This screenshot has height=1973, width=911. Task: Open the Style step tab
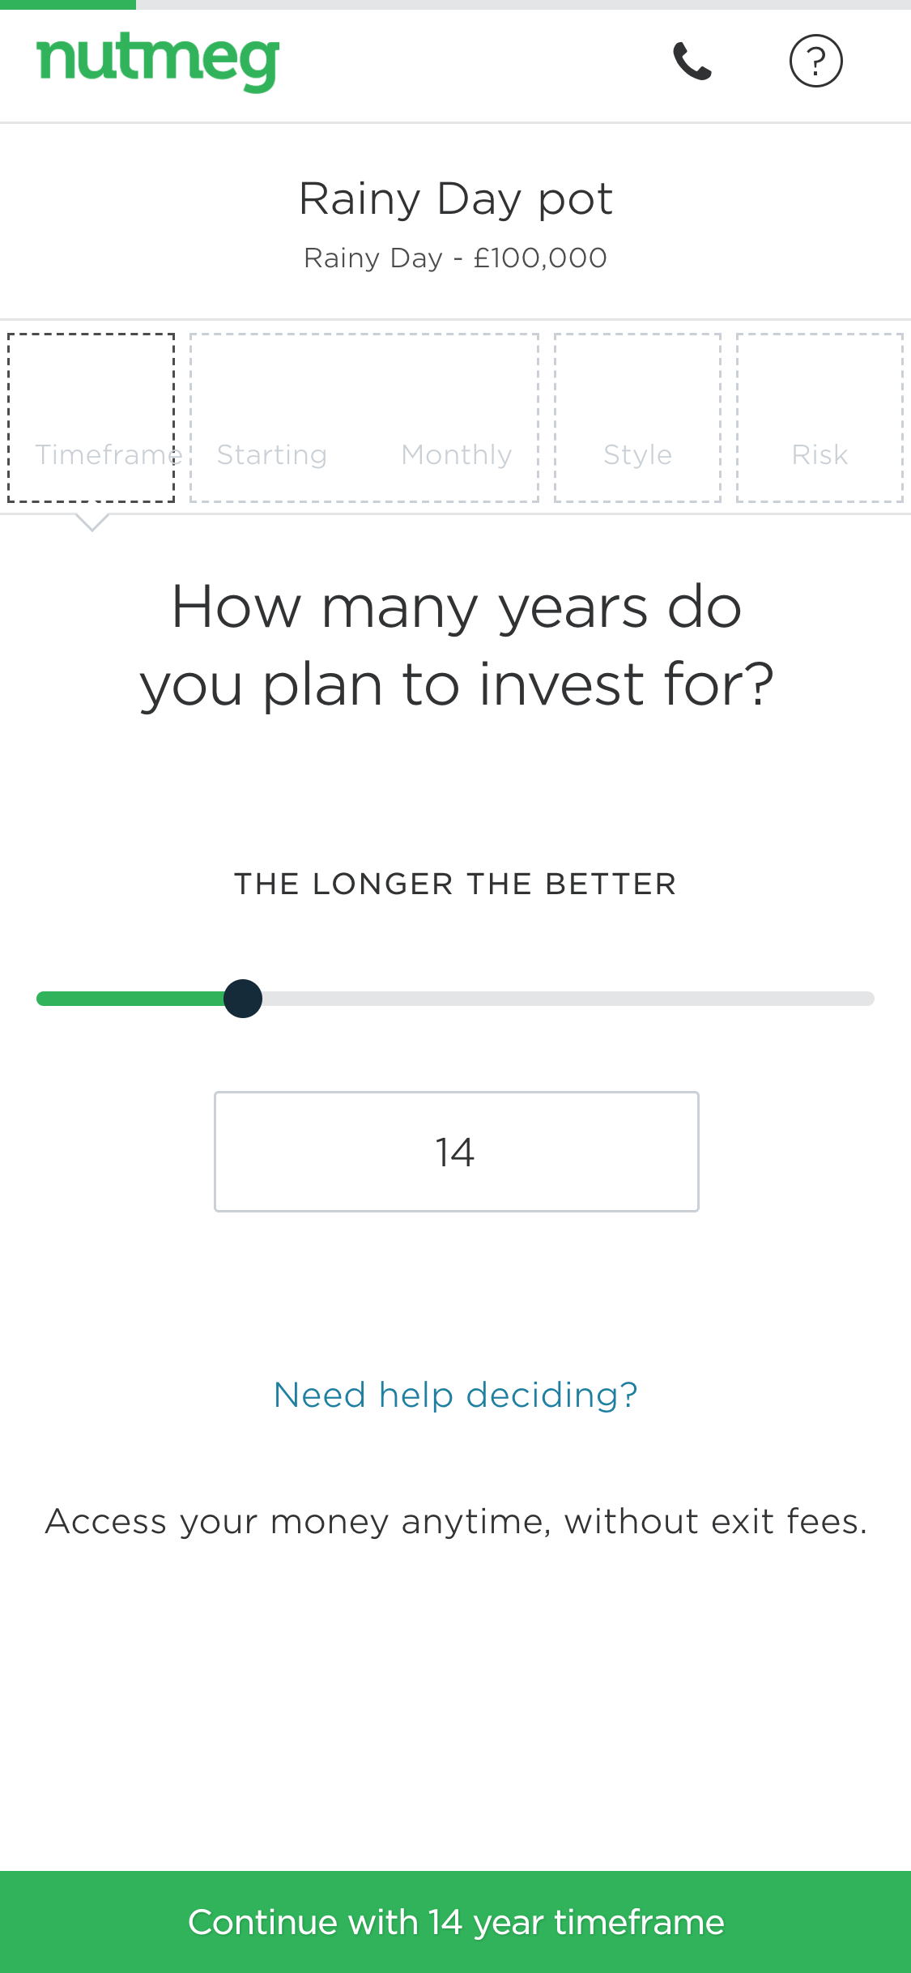(x=638, y=418)
